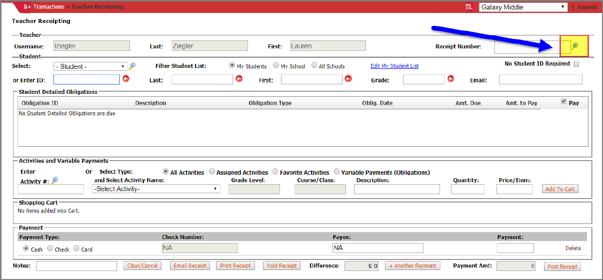Click the student Last name input field
This screenshot has width=603, height=280.
[202, 79]
